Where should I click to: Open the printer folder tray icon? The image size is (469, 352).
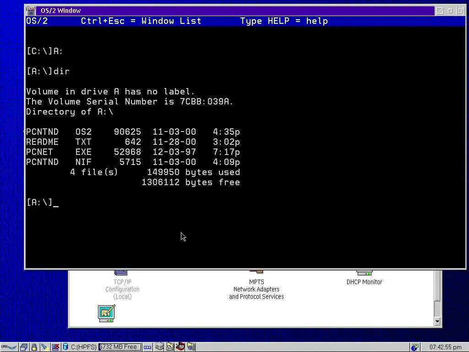pyautogui.click(x=170, y=347)
